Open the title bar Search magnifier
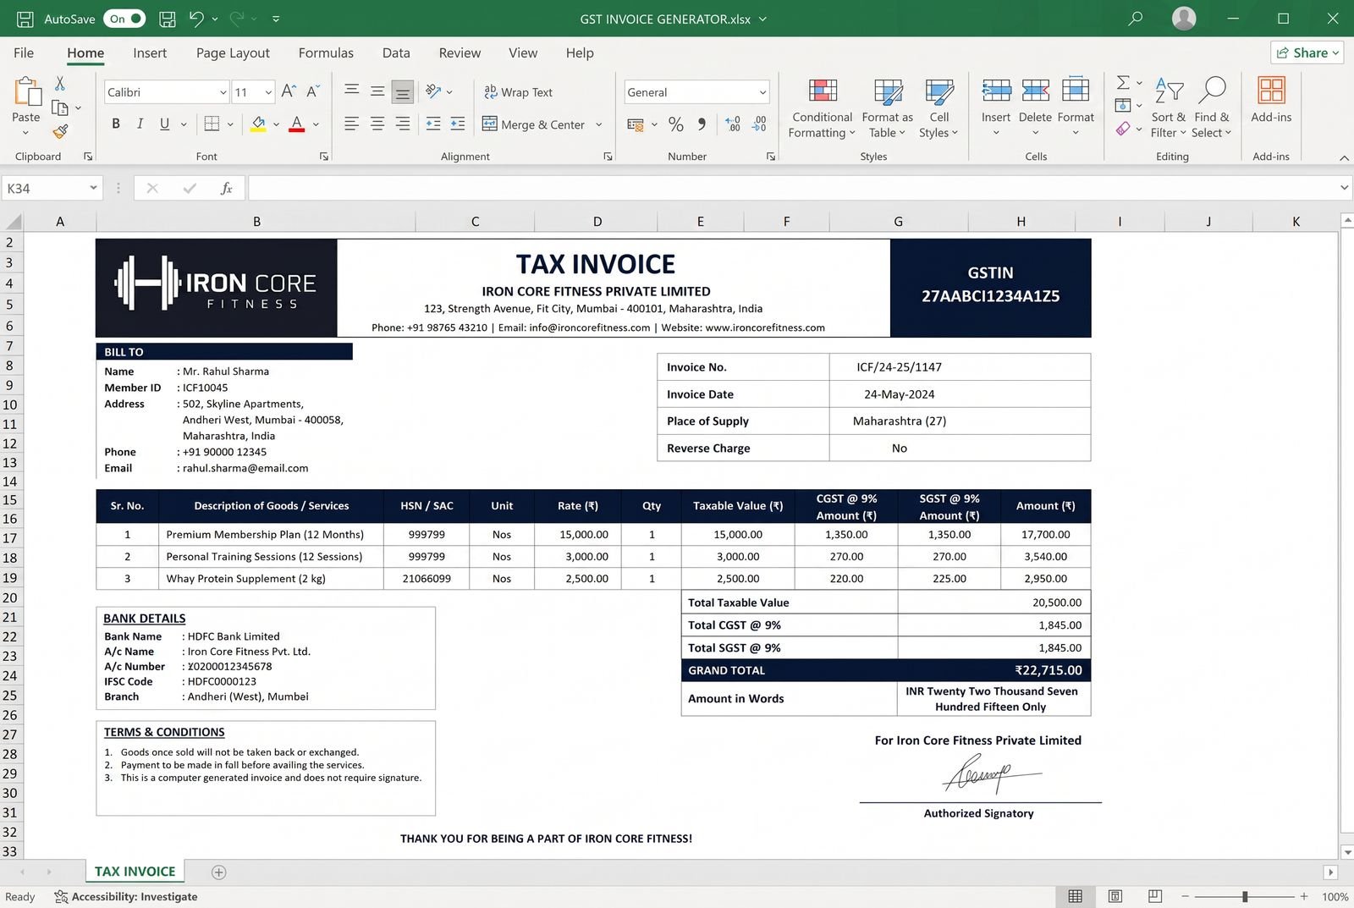1354x908 pixels. tap(1136, 19)
